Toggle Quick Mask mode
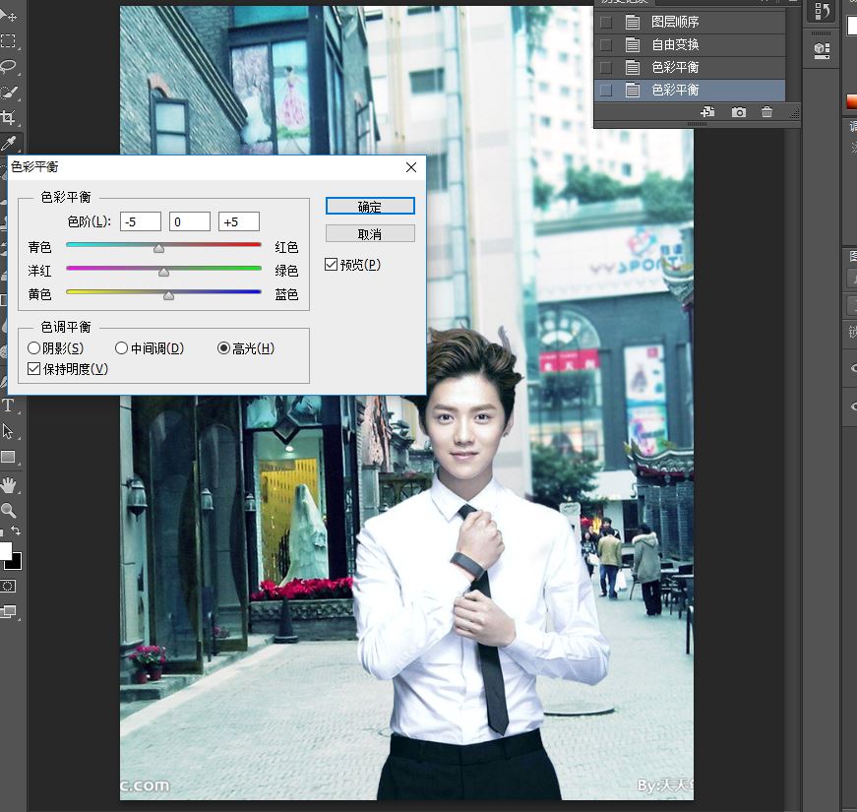 pyautogui.click(x=8, y=587)
